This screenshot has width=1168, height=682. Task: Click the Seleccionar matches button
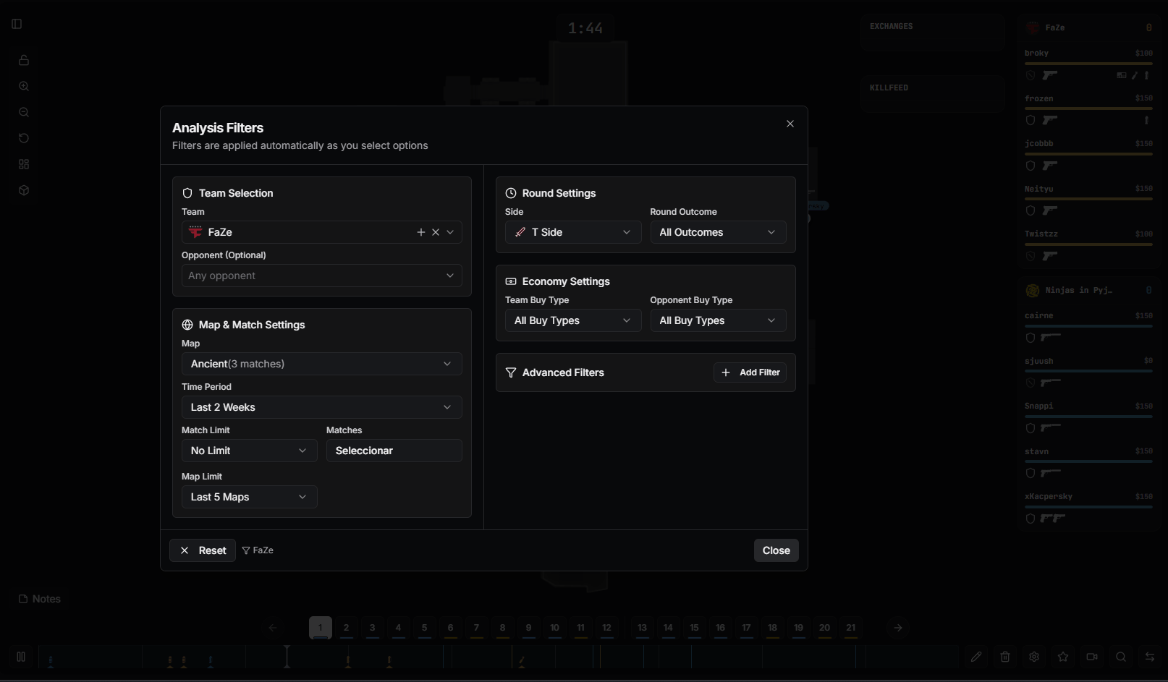coord(394,451)
